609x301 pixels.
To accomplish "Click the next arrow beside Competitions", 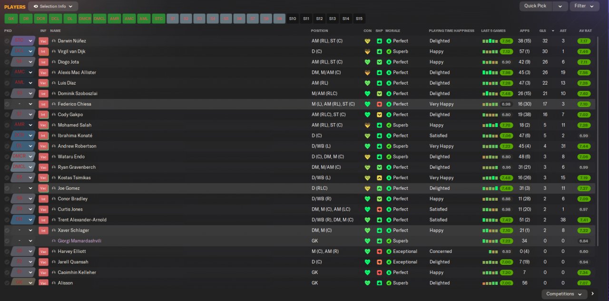I will tap(593, 294).
